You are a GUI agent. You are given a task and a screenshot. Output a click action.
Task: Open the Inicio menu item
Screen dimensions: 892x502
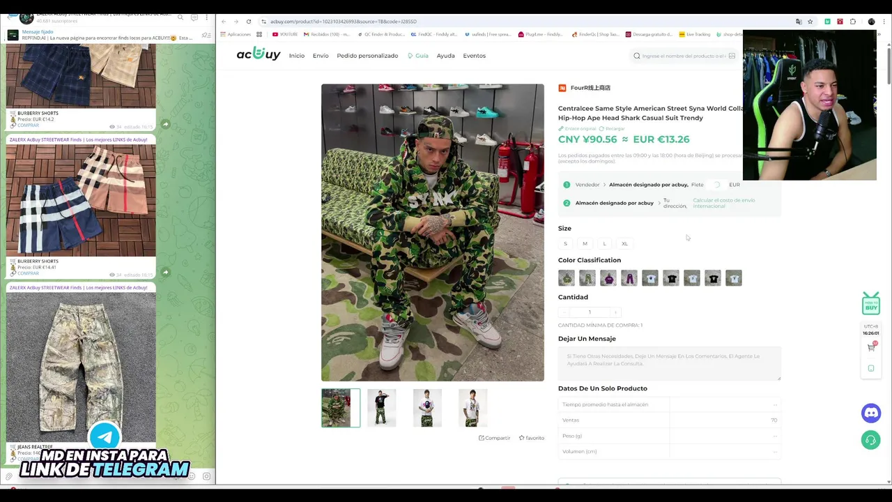(x=297, y=56)
